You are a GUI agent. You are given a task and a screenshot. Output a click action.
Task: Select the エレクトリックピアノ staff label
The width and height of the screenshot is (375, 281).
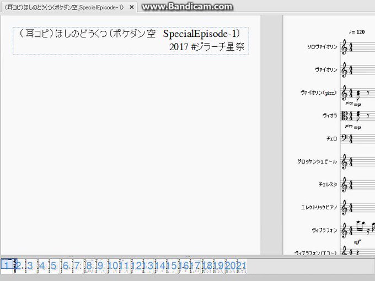pos(319,207)
